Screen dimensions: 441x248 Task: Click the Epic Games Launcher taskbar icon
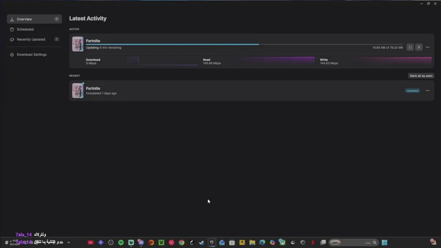212,242
